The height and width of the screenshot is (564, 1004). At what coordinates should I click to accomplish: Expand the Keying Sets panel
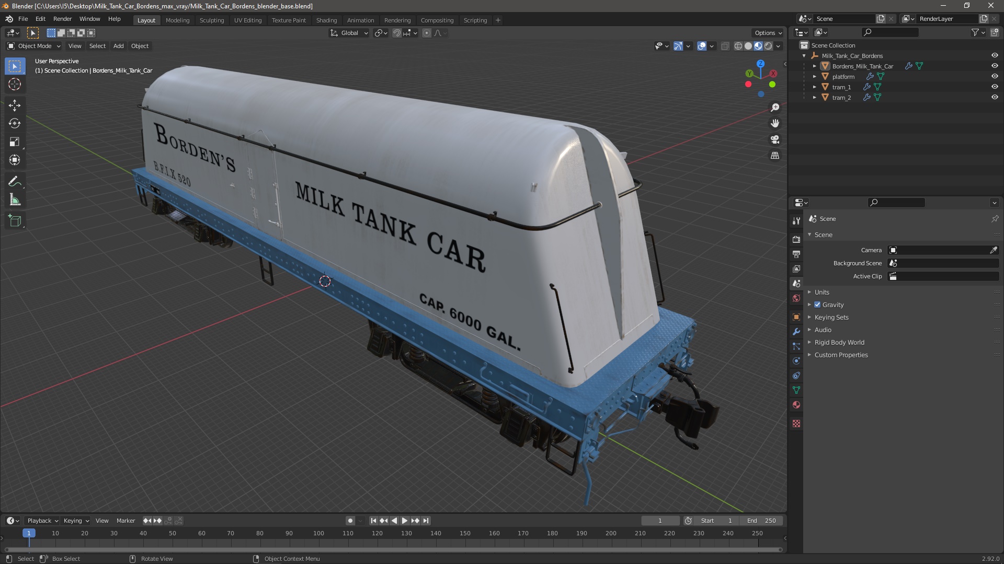point(831,318)
